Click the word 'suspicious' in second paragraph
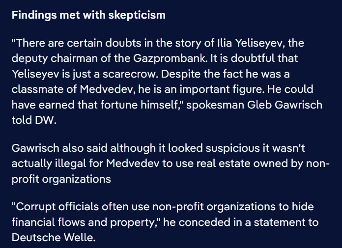Image resolution: width=342 pixels, height=248 pixels. (x=233, y=148)
